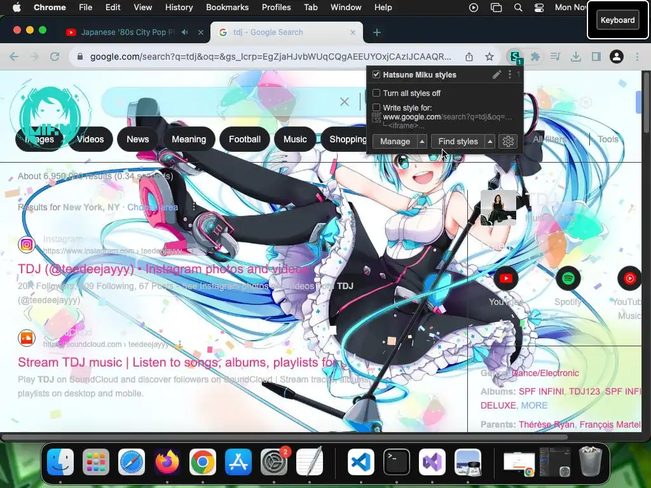The width and height of the screenshot is (651, 488).
Task: Open System Settings from the Dock
Action: point(273,462)
